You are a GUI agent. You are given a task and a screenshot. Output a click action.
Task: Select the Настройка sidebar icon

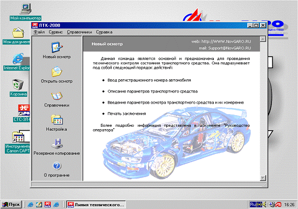(57, 120)
